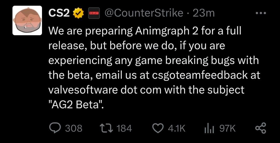280x143 pixels.
Task: Click the reply speech bubble icon
Action: point(55,128)
